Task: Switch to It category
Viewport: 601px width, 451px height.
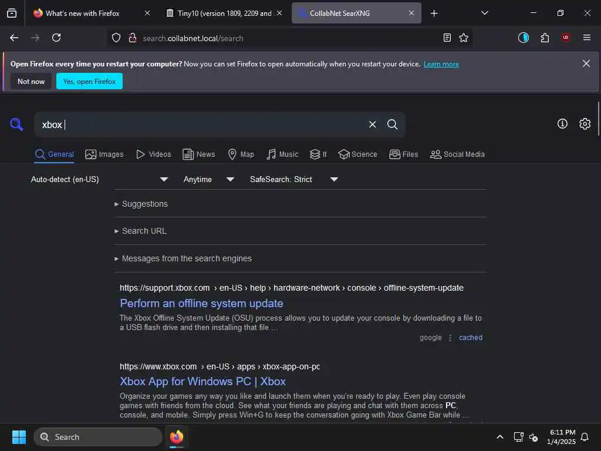Action: point(318,154)
